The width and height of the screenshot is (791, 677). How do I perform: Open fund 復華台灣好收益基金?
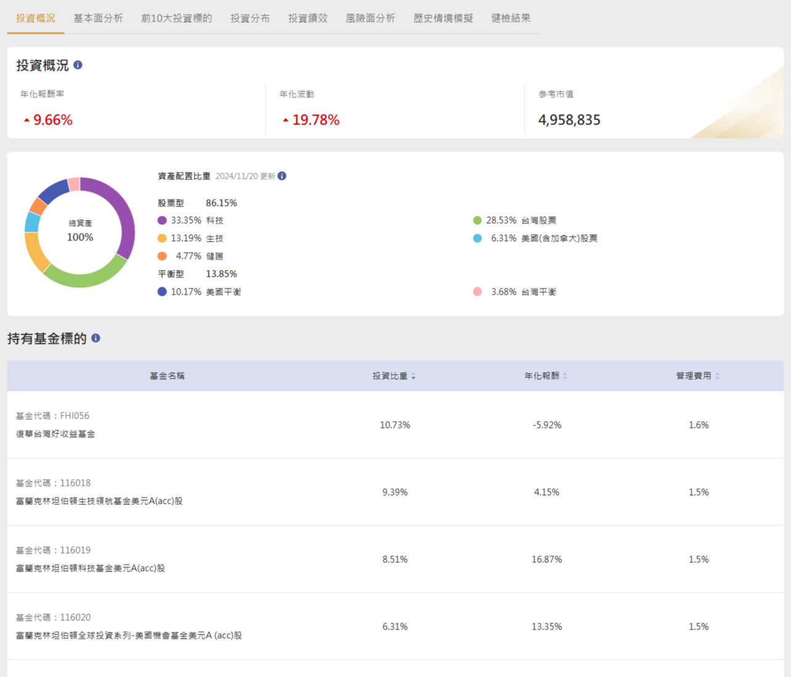(55, 434)
